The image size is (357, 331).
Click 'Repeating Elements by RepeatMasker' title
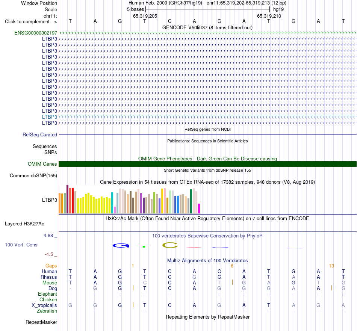pyautogui.click(x=207, y=317)
